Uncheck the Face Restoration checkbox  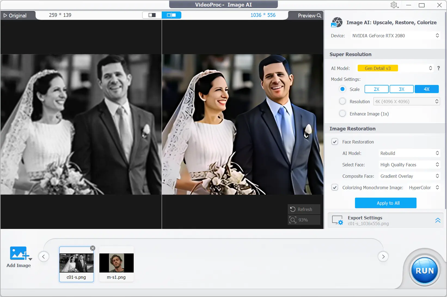[335, 142]
